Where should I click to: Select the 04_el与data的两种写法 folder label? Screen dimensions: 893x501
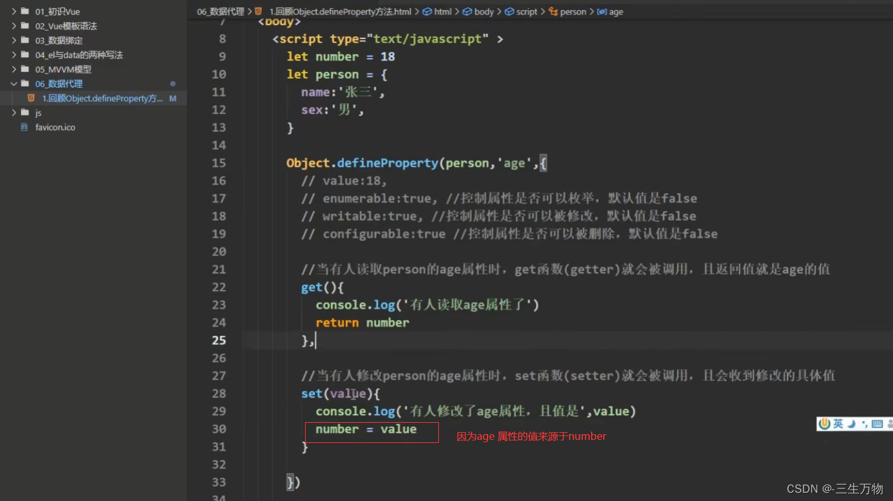[x=79, y=55]
